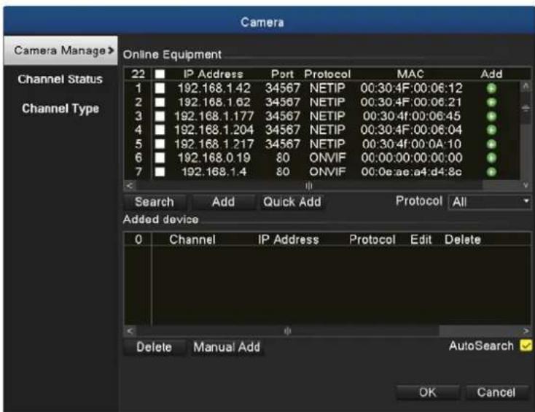The height and width of the screenshot is (412, 535).
Task: Click the Quick Add button
Action: [x=292, y=202]
